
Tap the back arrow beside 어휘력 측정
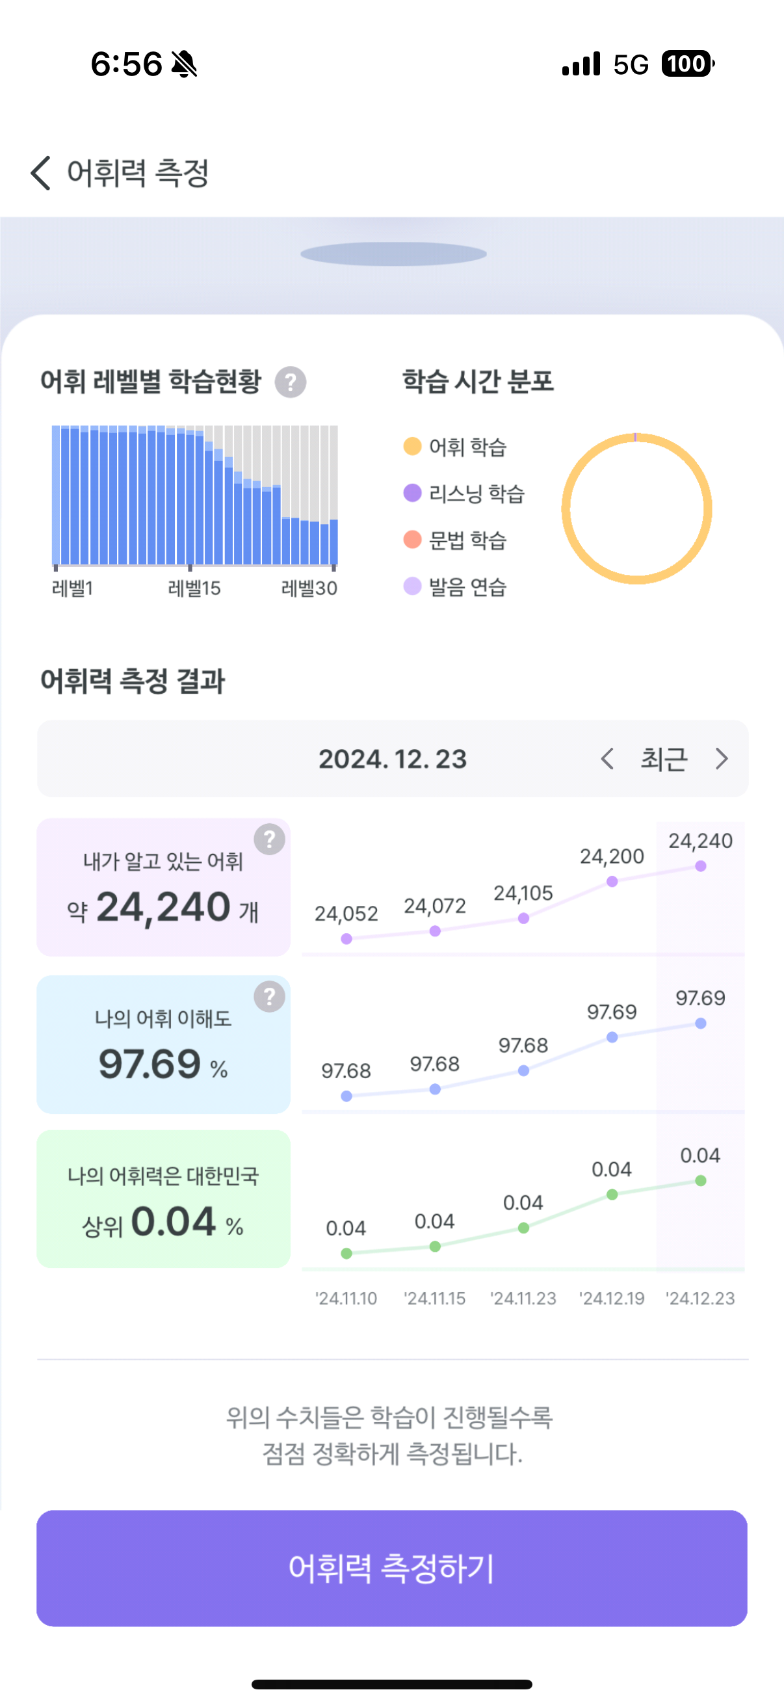(x=41, y=174)
